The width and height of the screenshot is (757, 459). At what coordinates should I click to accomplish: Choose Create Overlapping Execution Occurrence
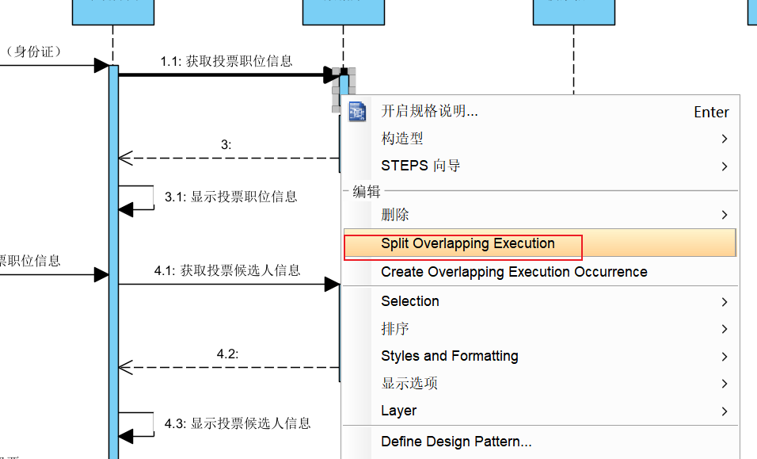click(x=541, y=272)
